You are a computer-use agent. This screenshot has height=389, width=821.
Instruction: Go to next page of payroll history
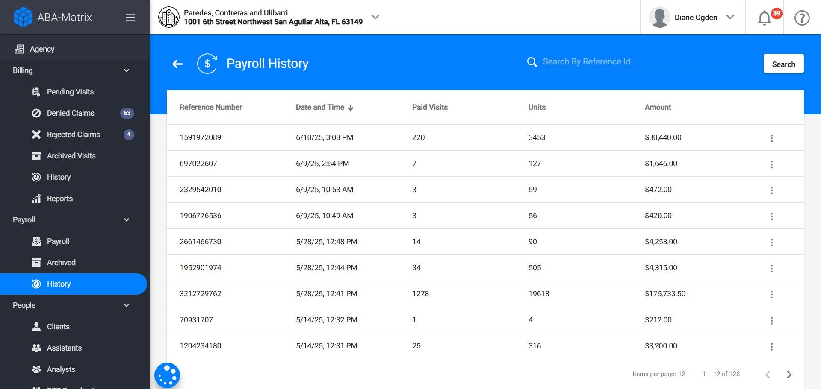coord(789,374)
